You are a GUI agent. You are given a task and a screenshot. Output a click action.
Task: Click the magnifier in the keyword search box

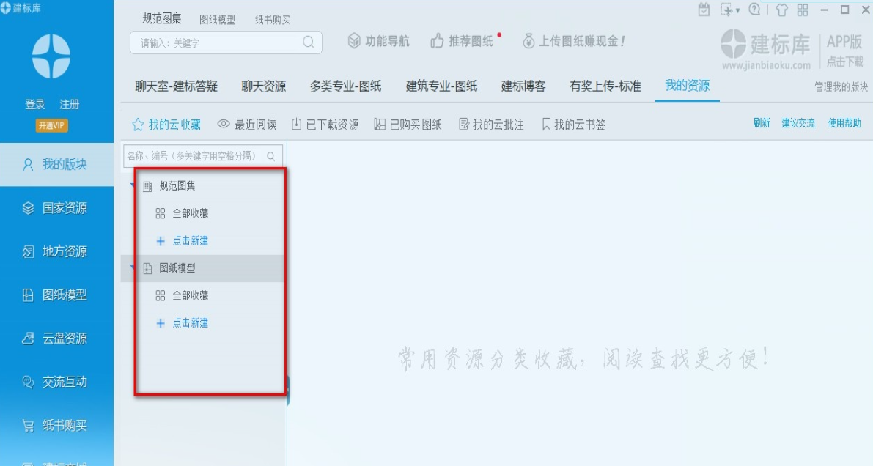click(308, 42)
